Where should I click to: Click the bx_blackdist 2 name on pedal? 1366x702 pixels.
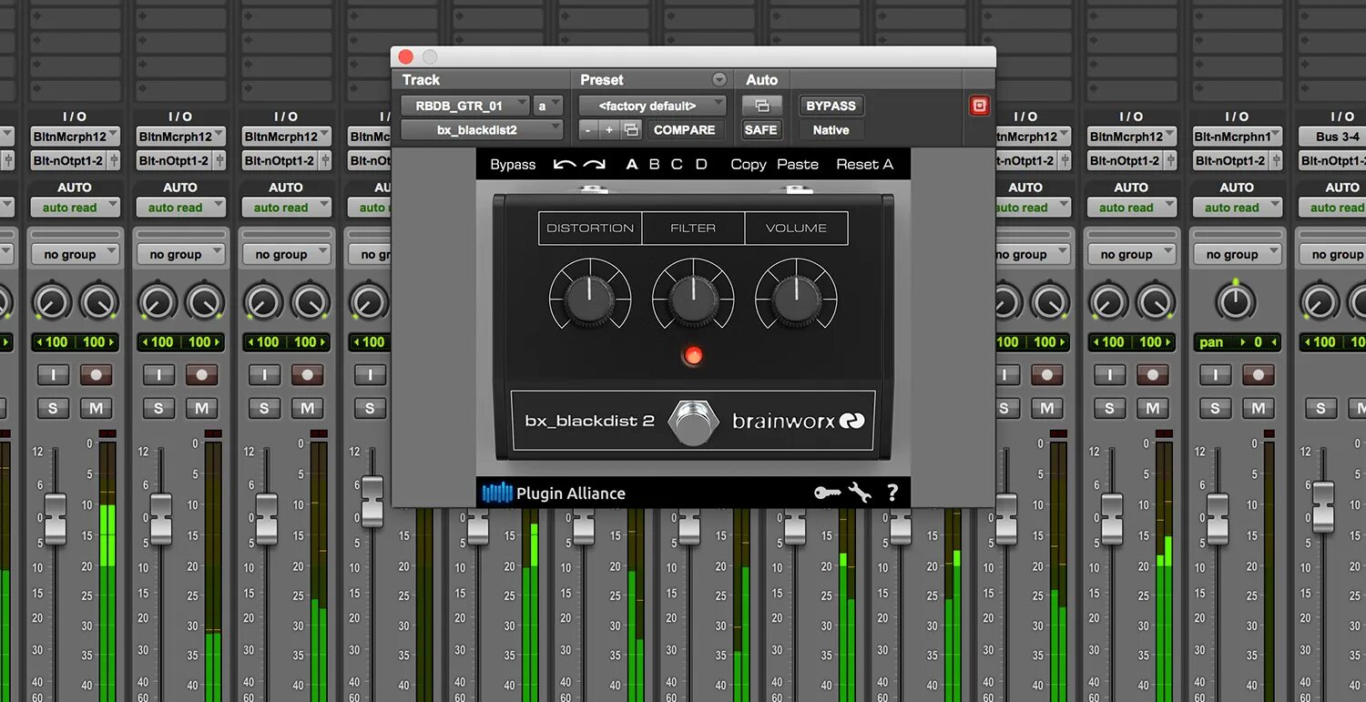pos(590,422)
